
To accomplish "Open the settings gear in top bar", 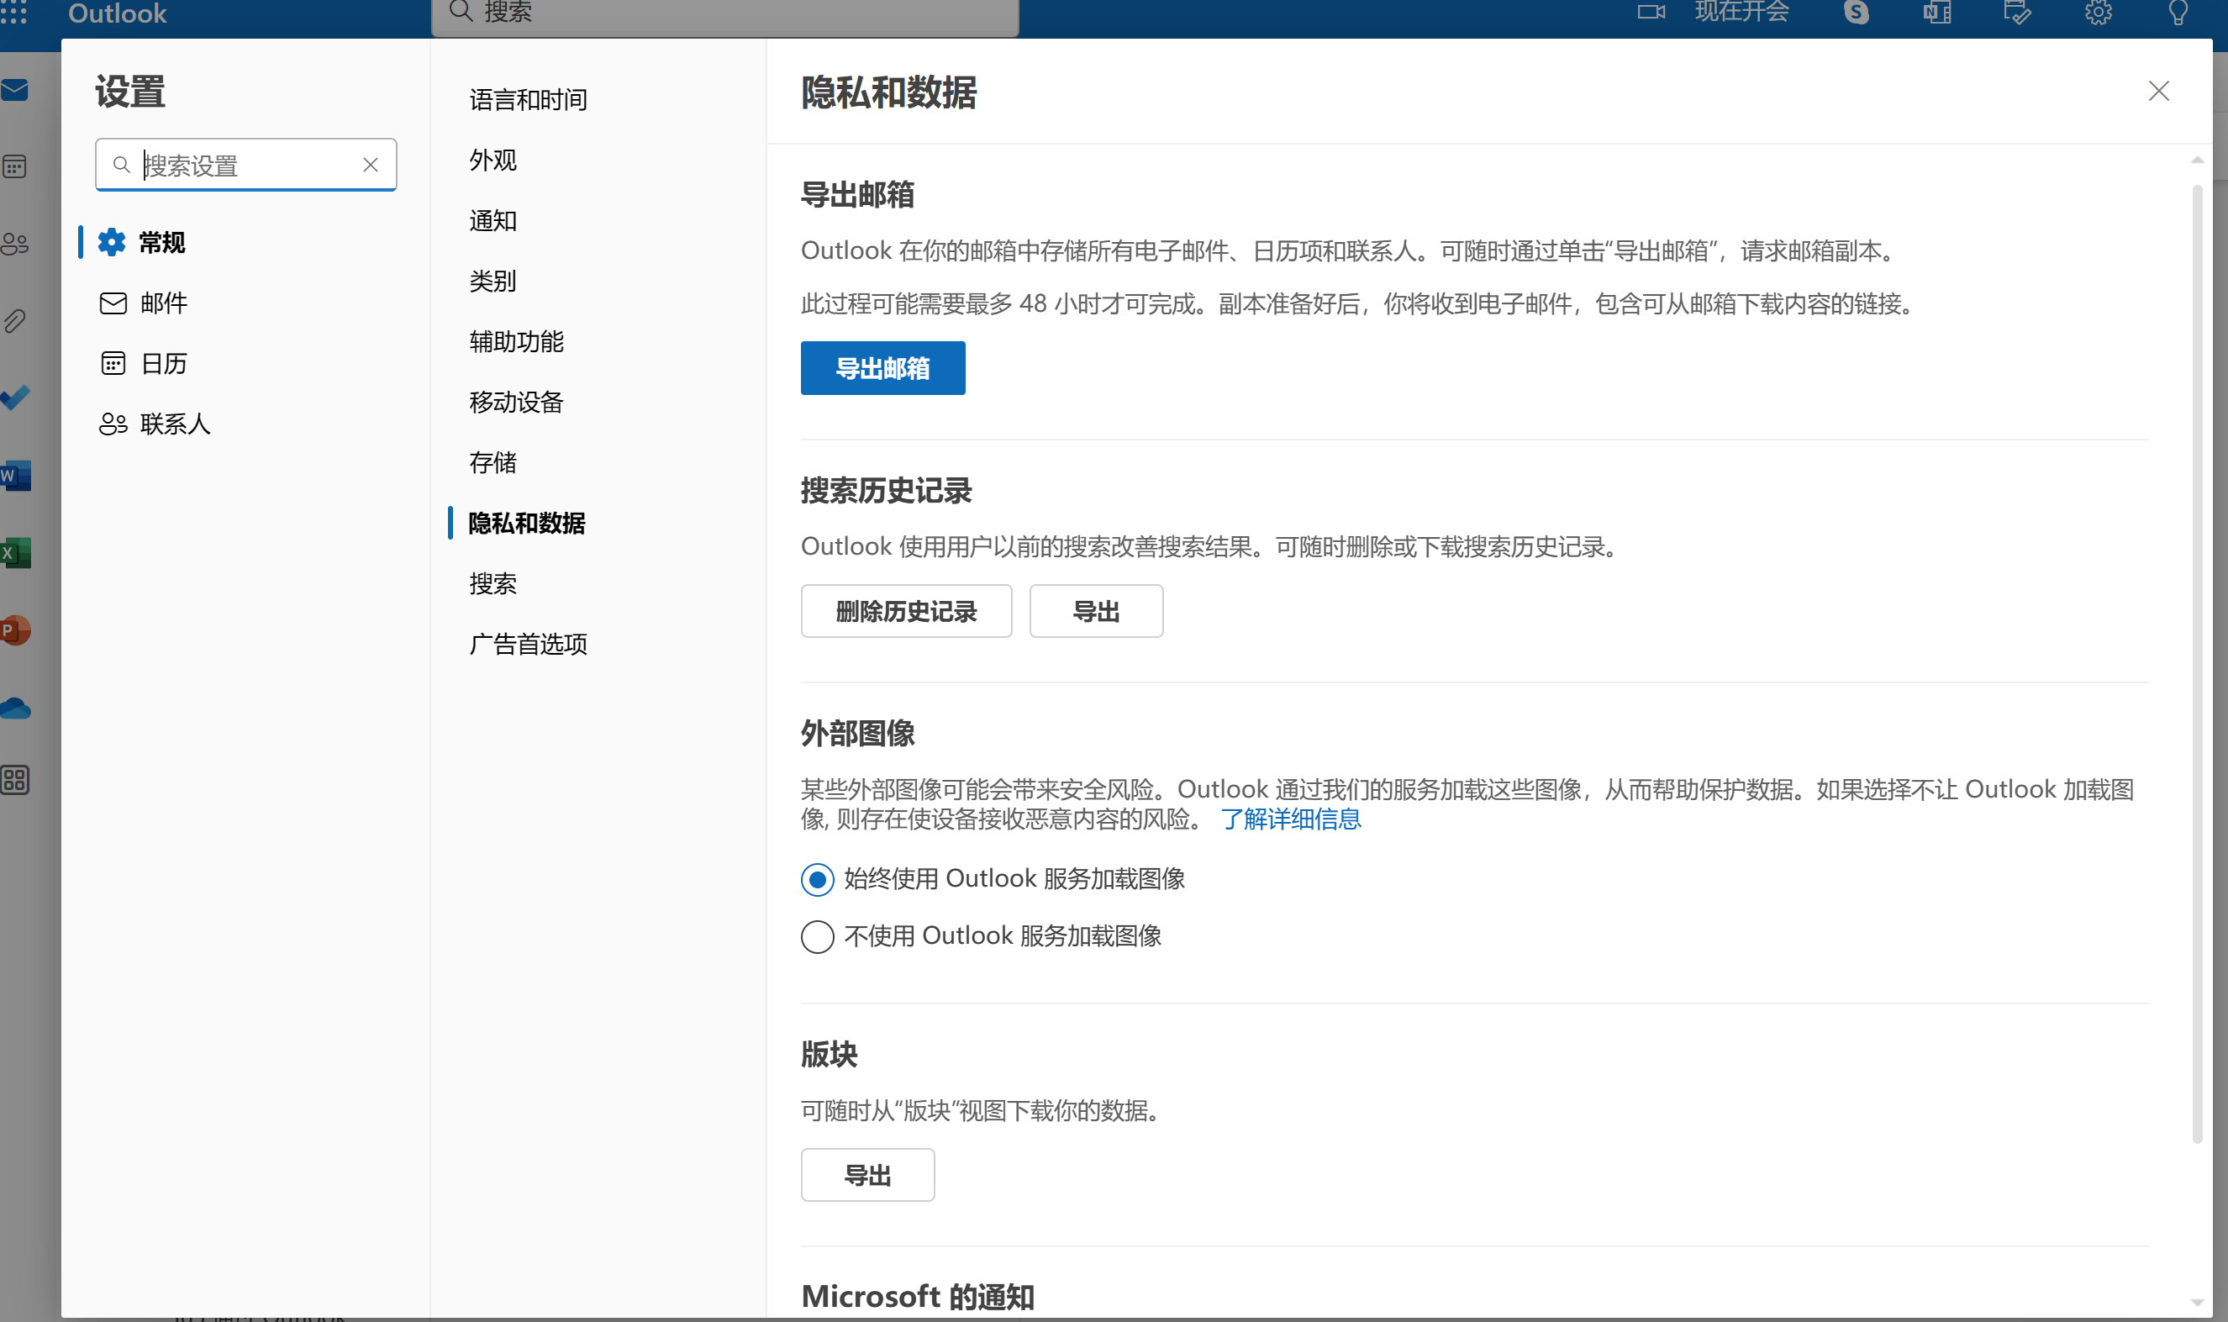I will tap(2098, 13).
